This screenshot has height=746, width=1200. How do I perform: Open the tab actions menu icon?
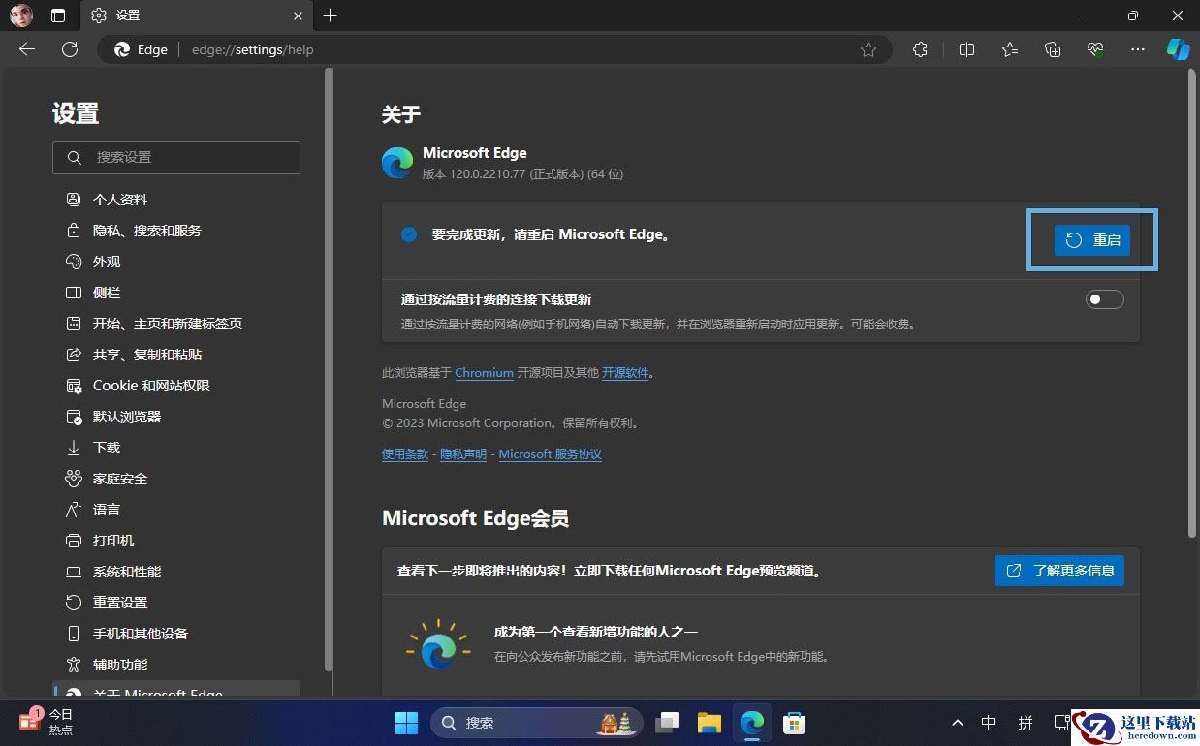[58, 16]
